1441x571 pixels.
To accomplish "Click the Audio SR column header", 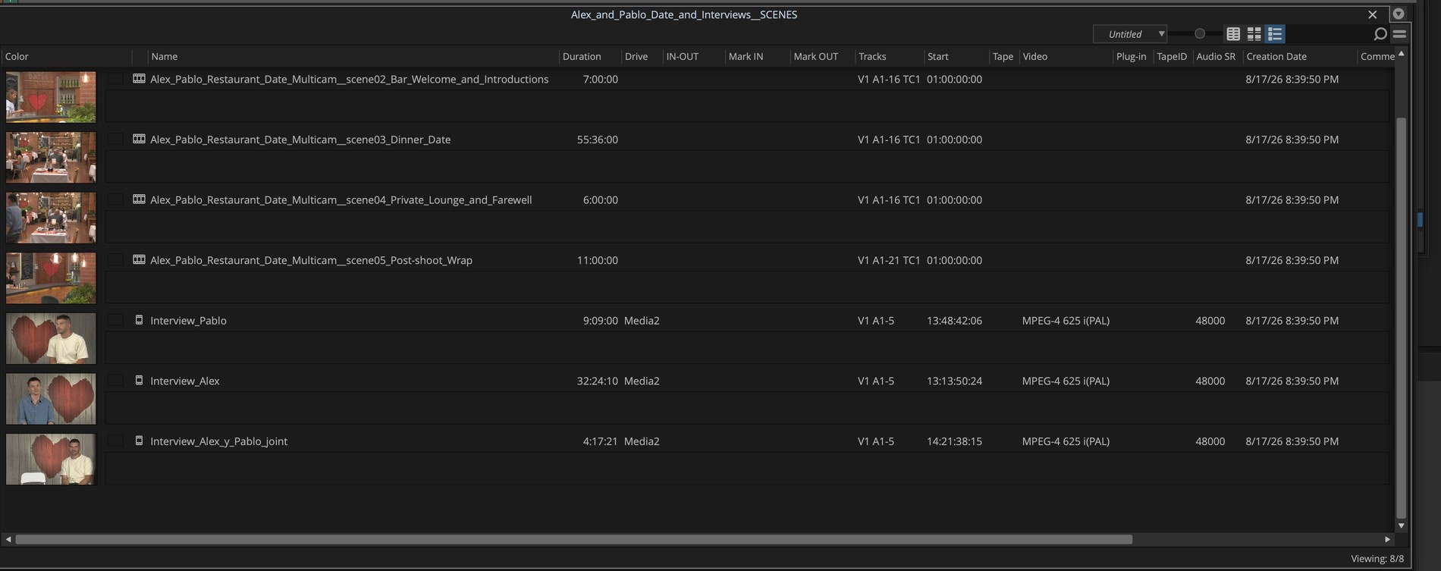I will pos(1216,57).
